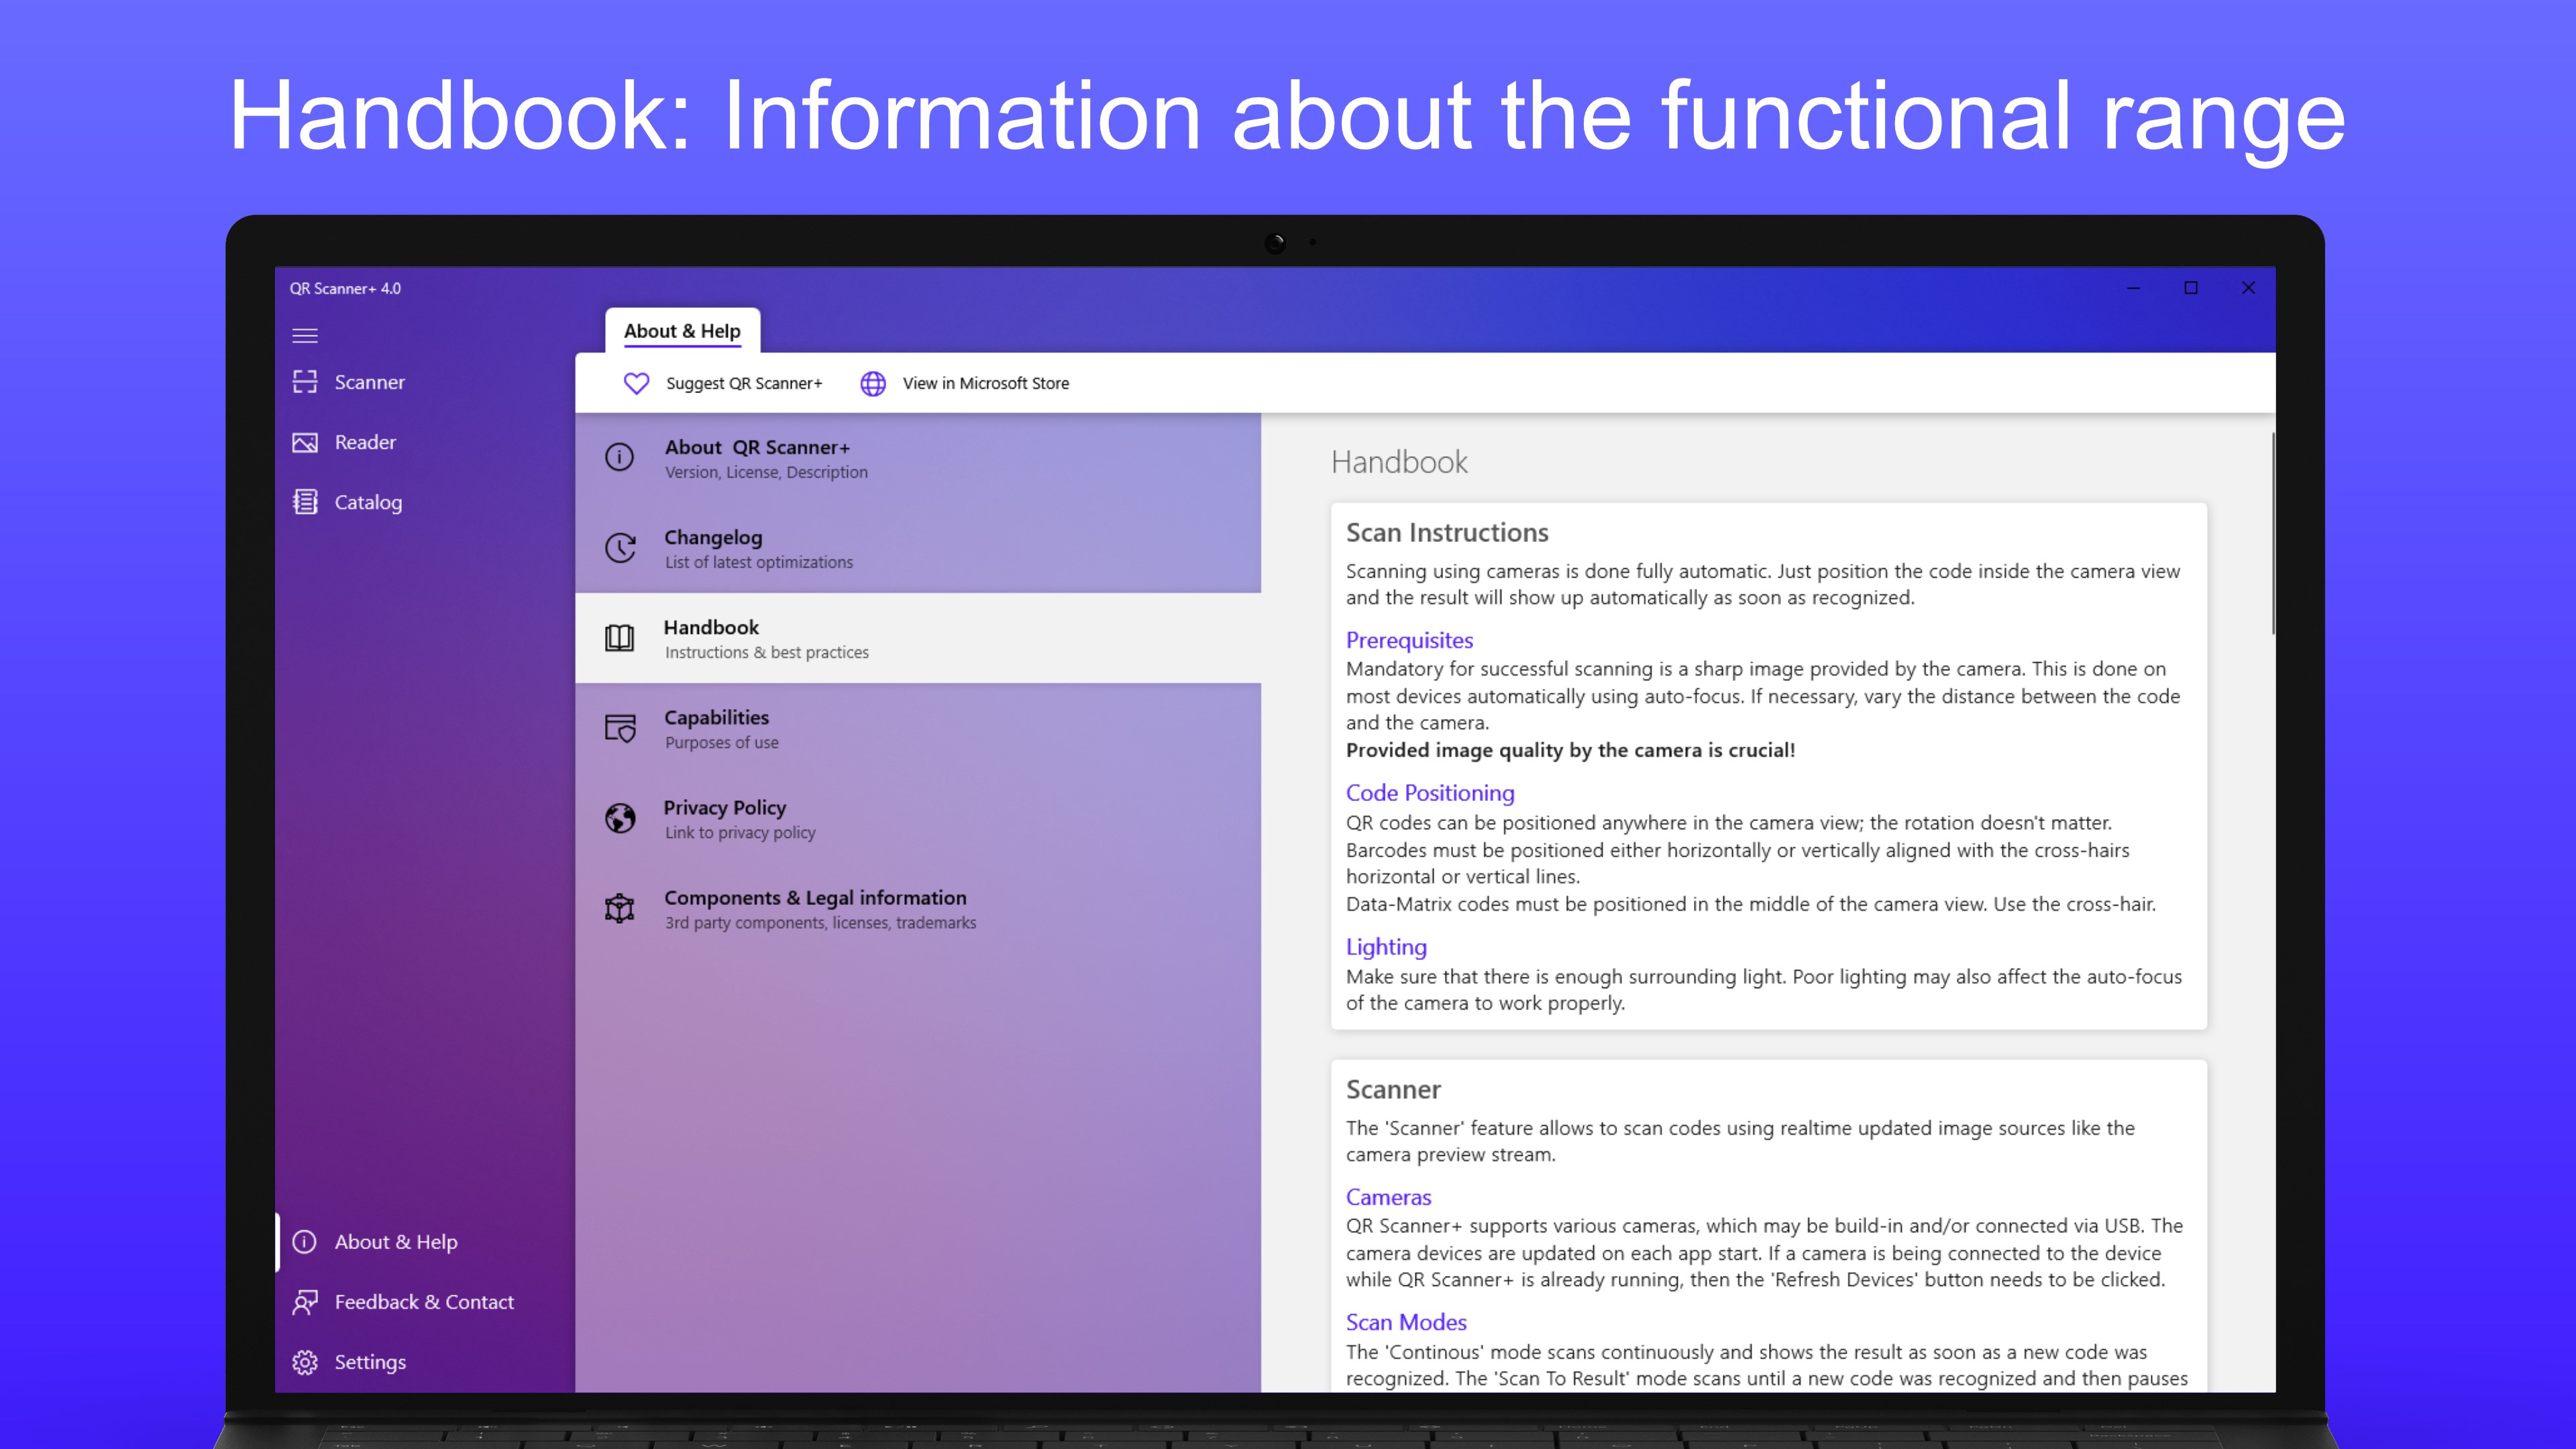Open the Settings gear icon
This screenshot has height=1449, width=2576.
pos(305,1362)
